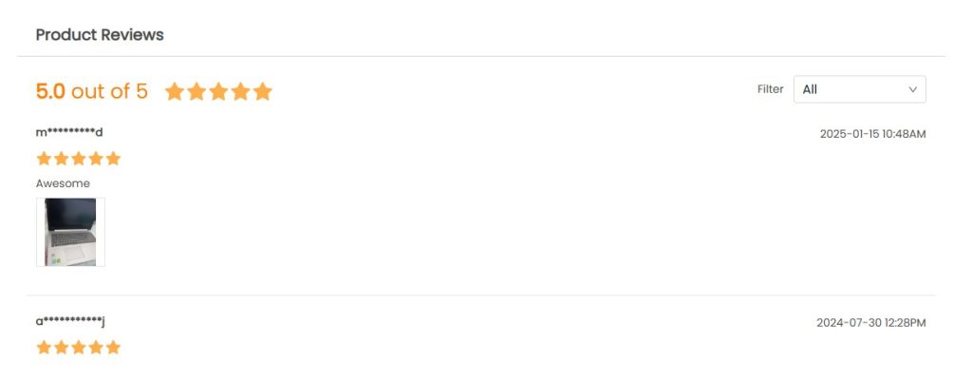Click the 2025-01-15 10:48AM review timestamp
This screenshot has width=972, height=380.
pos(873,134)
